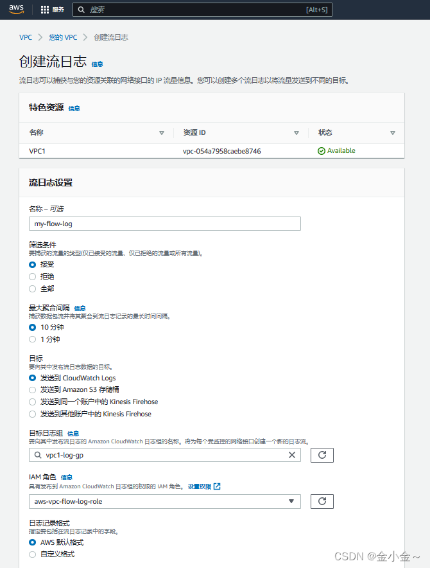Select 全部 filter radio button

[33, 288]
